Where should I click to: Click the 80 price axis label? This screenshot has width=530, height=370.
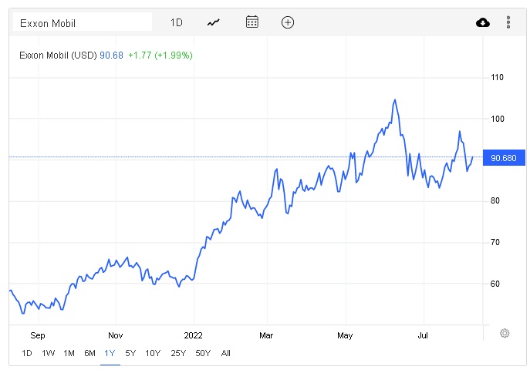point(495,201)
